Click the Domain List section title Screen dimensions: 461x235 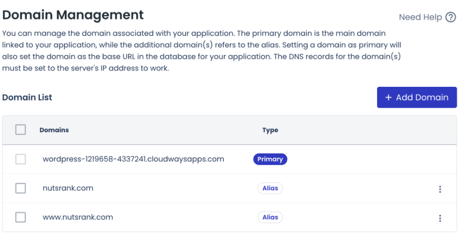click(x=27, y=97)
